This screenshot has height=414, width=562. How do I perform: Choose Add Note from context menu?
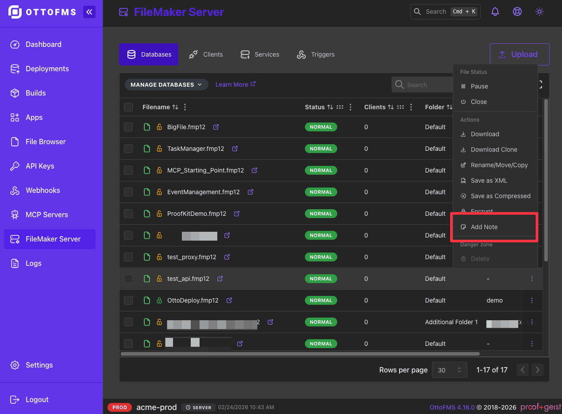click(x=484, y=227)
